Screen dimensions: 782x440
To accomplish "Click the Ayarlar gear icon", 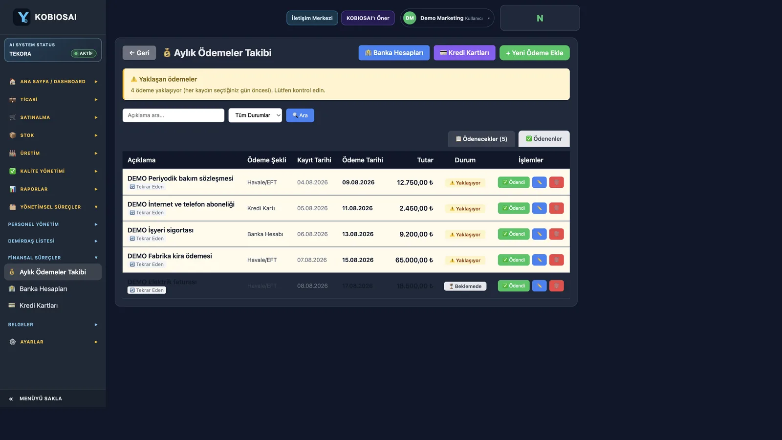I will point(13,342).
